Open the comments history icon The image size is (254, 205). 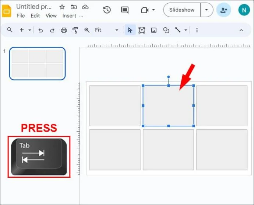pos(125,10)
